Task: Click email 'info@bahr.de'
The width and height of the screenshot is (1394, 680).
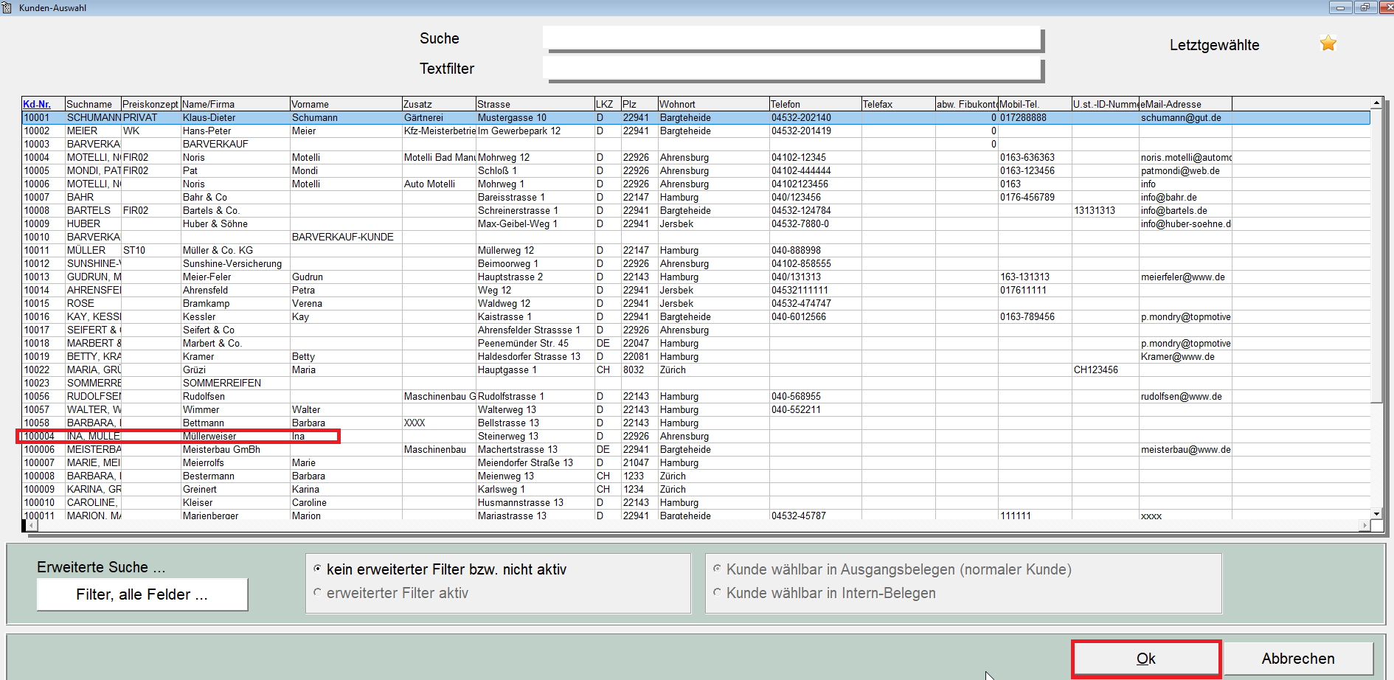Action: click(x=1169, y=197)
